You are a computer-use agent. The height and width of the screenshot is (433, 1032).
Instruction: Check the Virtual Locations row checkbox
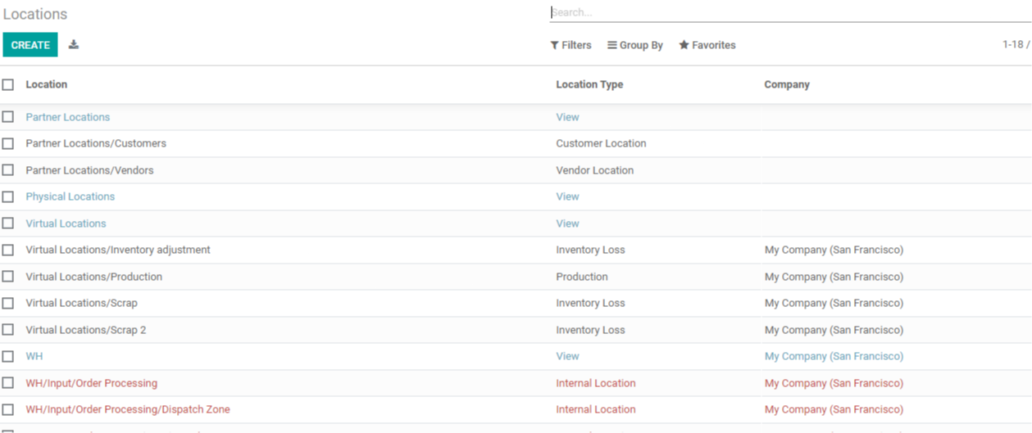(8, 223)
